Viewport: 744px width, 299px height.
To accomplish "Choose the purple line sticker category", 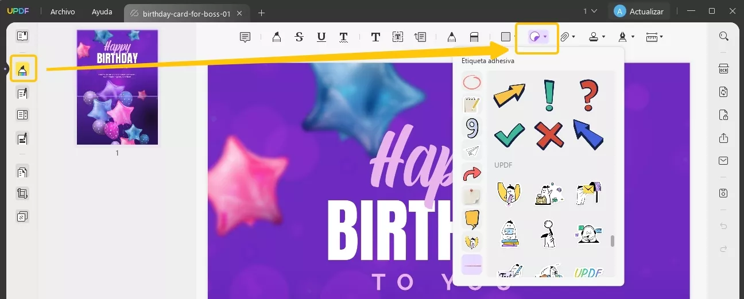I will (471, 265).
